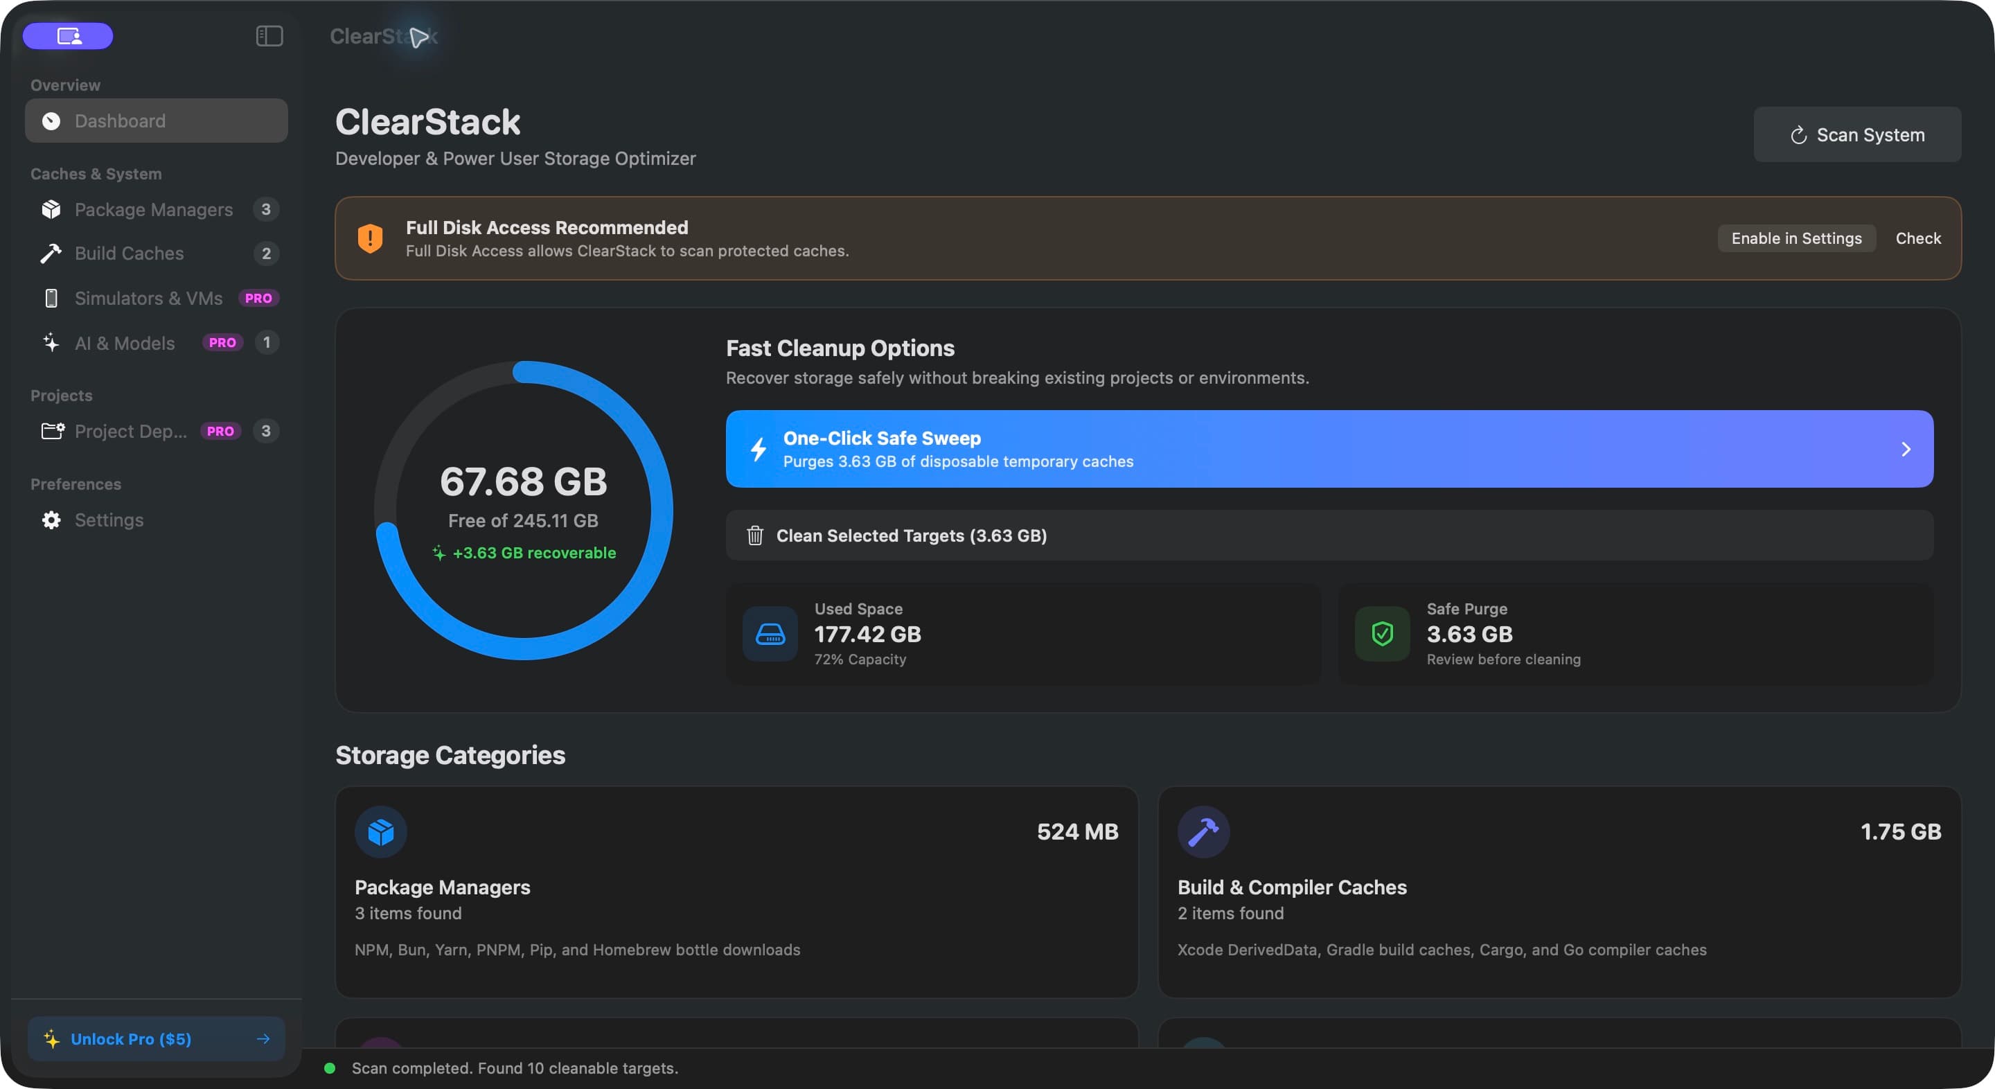Click Clean Selected Targets (3.63 GB)

tap(1329, 535)
